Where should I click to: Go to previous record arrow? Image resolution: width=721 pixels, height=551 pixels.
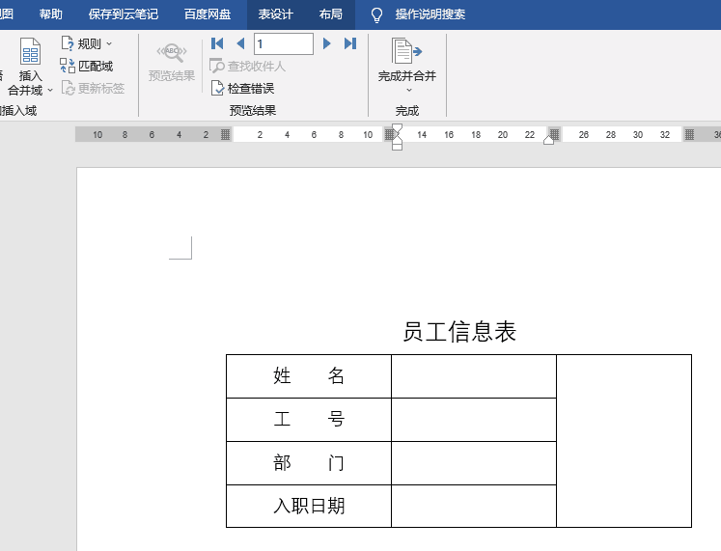tap(240, 43)
